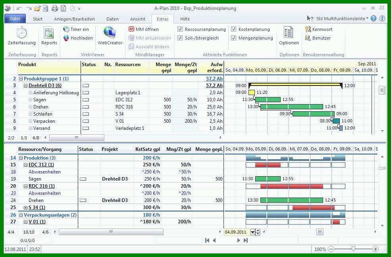391x257 pixels.
Task: Expand the S 34 (1) resource
Action: [x=25, y=208]
